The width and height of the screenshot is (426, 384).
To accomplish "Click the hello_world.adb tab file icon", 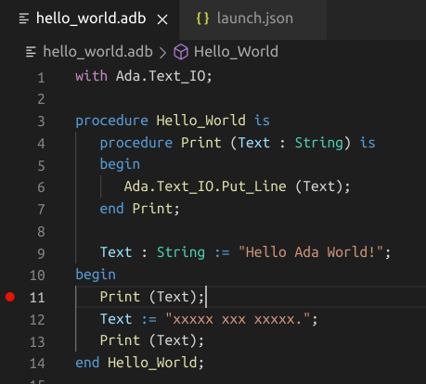I will pyautogui.click(x=24, y=19).
